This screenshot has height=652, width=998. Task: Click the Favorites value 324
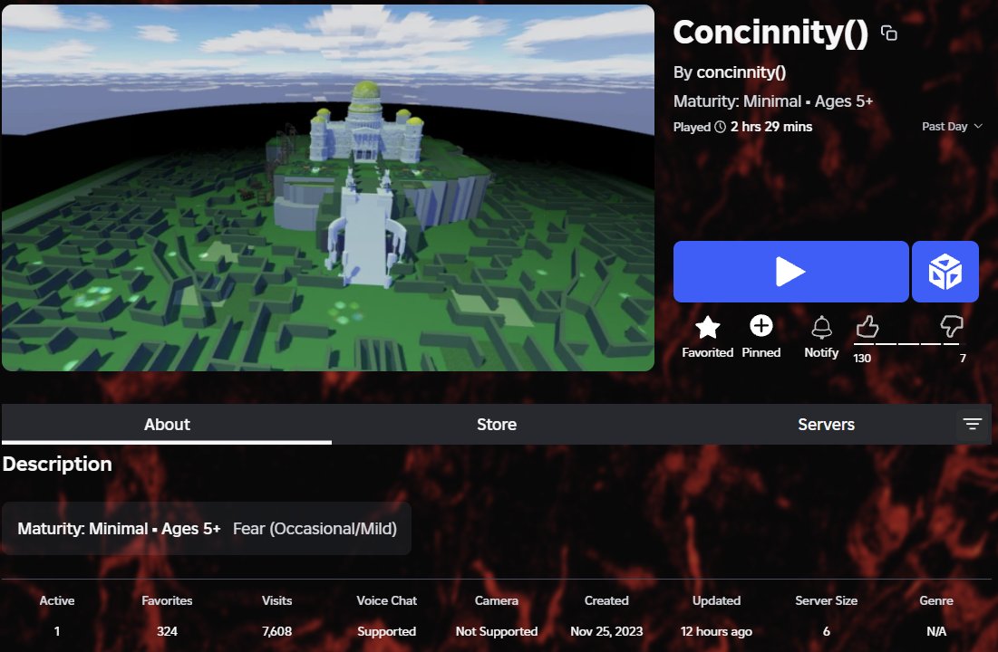point(167,632)
